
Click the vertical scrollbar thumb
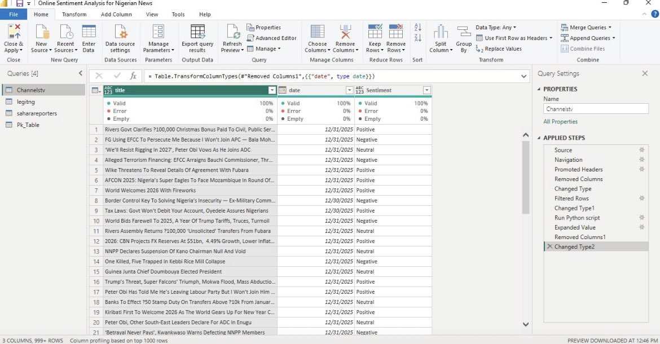525,177
